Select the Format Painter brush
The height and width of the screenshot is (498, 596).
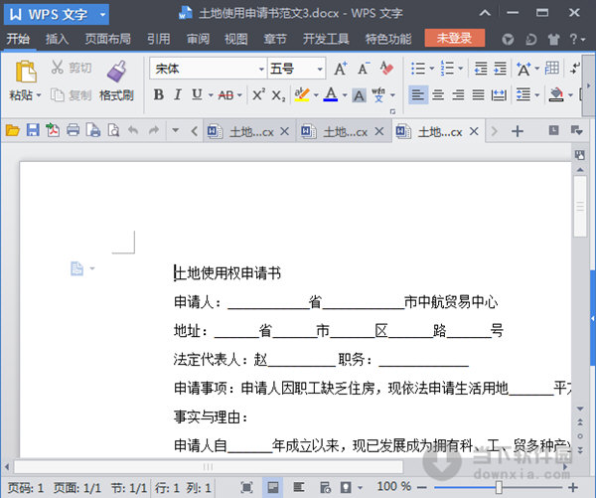click(x=116, y=72)
